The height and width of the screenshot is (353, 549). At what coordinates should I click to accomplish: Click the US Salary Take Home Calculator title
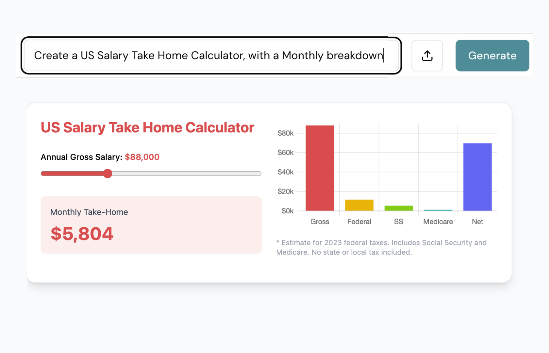(147, 127)
